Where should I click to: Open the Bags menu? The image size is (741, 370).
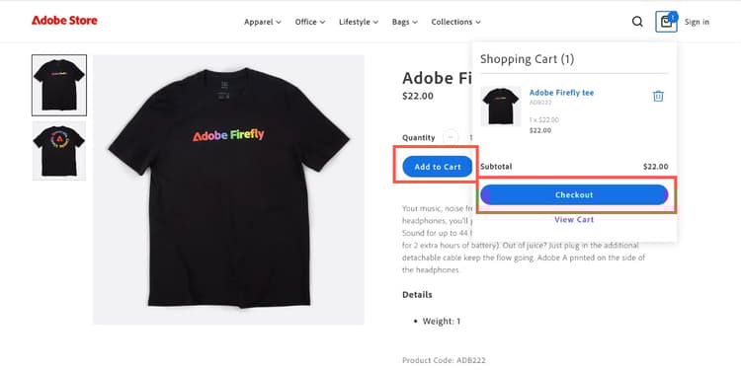[405, 22]
